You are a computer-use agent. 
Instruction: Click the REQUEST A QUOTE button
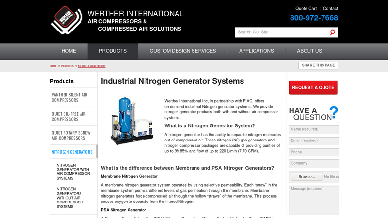[x=313, y=88]
